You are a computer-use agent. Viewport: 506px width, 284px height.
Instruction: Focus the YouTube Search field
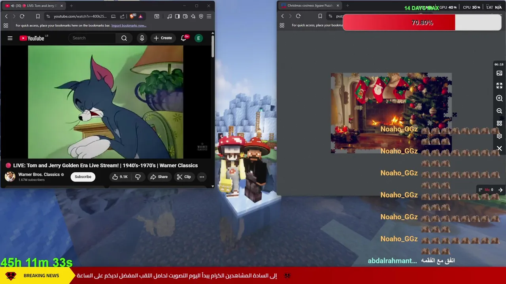point(93,38)
